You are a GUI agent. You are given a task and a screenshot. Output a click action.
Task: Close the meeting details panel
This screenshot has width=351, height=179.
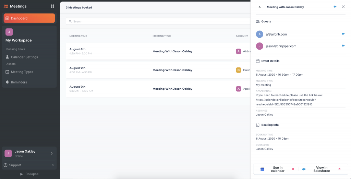[x=343, y=7]
